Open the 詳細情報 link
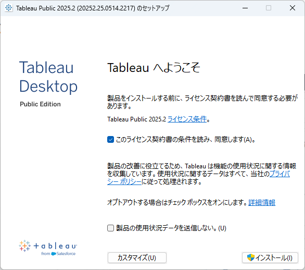 pos(262,203)
